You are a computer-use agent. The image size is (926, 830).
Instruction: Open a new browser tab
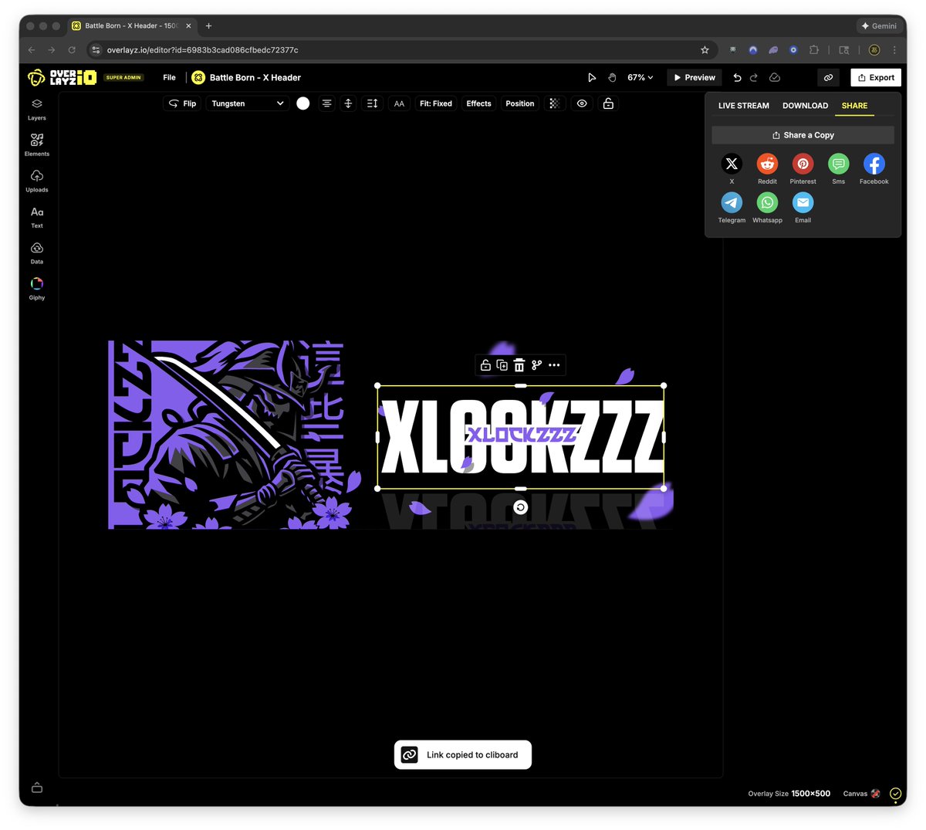point(208,25)
